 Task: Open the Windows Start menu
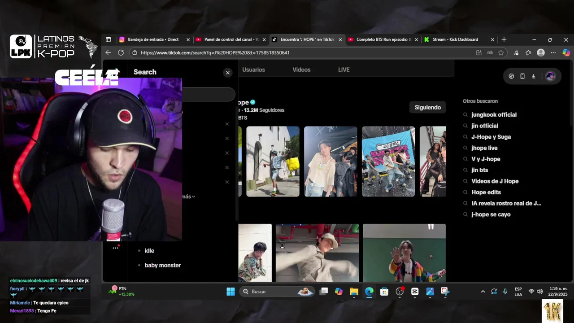click(230, 292)
